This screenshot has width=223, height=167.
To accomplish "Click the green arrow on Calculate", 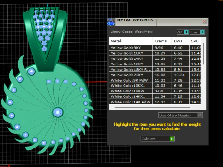I will coord(172,139).
